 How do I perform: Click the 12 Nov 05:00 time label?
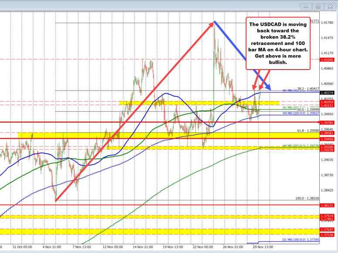point(113,247)
